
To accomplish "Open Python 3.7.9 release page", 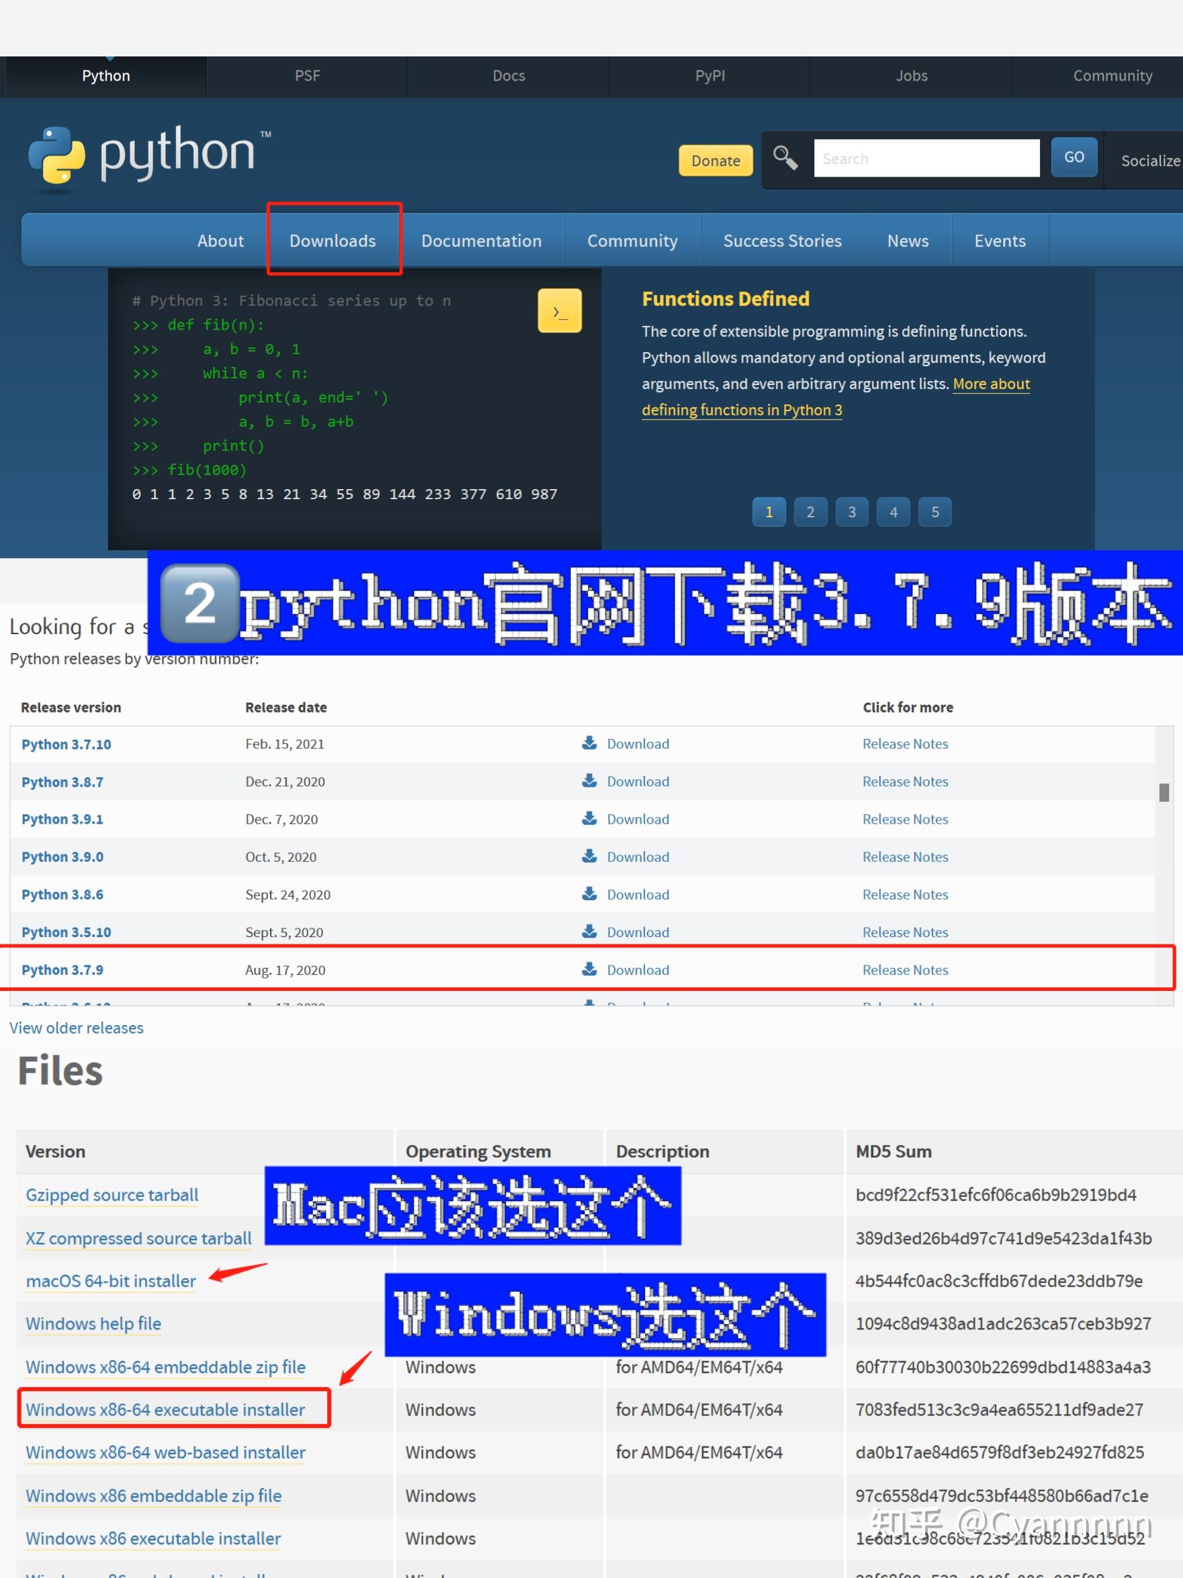I will click(x=62, y=970).
